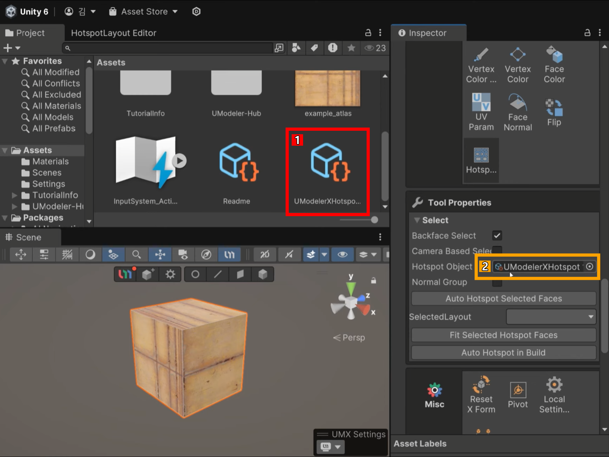
Task: Select the object mode cube icon
Action: pyautogui.click(x=263, y=274)
